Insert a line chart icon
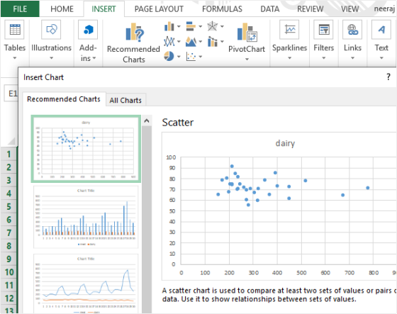 click(x=169, y=42)
